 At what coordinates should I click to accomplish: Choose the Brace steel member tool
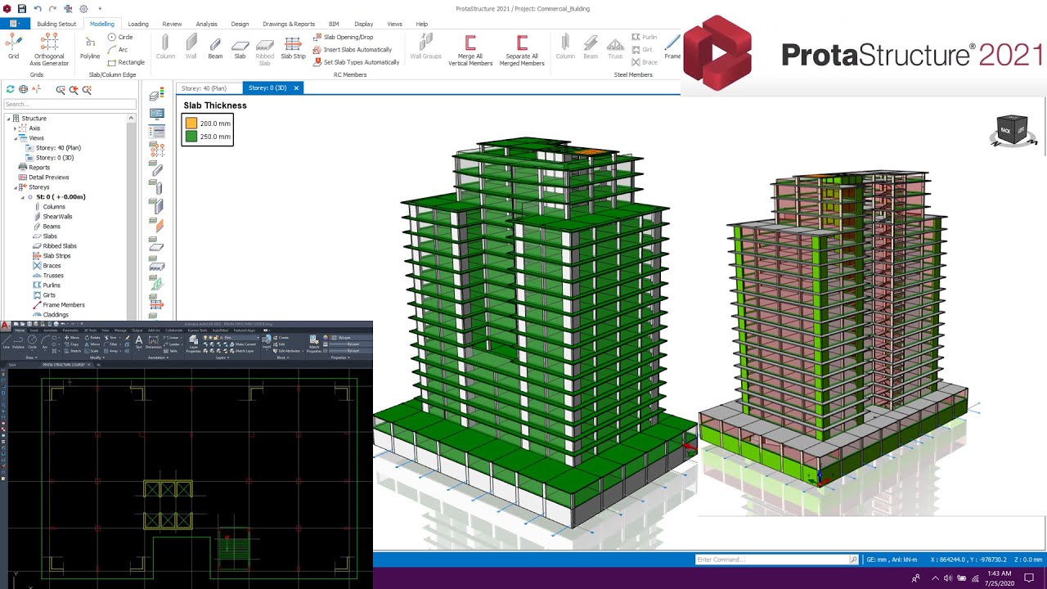[645, 61]
